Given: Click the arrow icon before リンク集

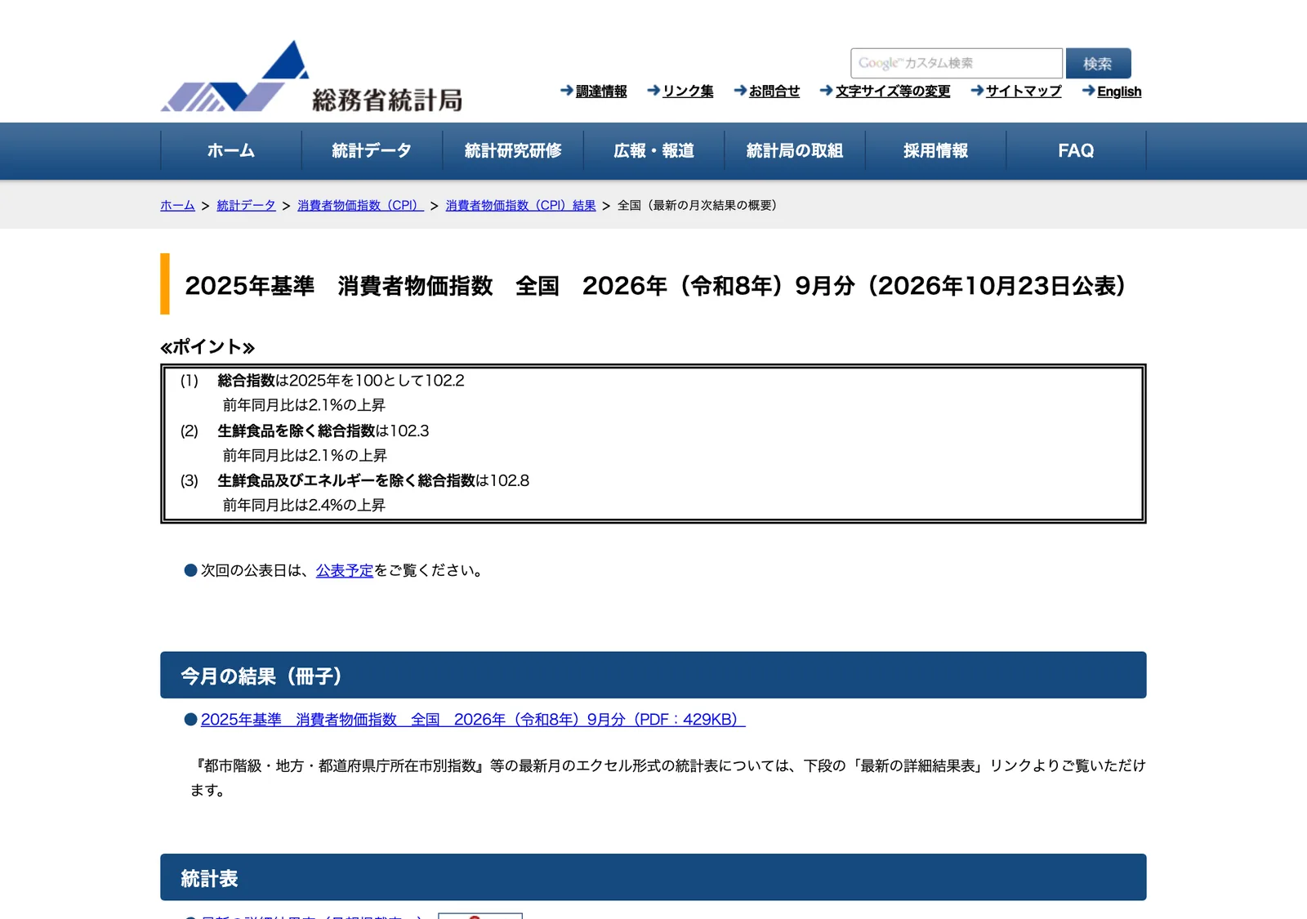Looking at the screenshot, I should click(x=653, y=91).
